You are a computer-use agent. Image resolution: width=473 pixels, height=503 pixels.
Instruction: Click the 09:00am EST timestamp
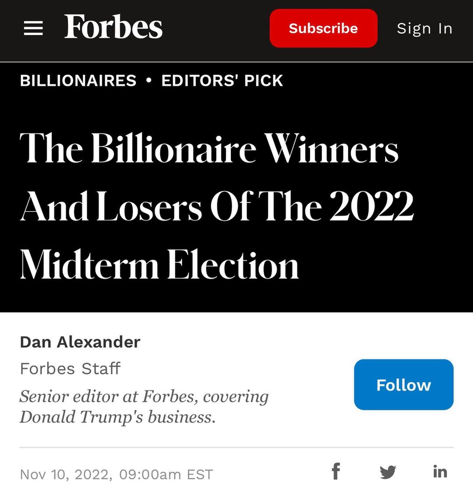[166, 474]
